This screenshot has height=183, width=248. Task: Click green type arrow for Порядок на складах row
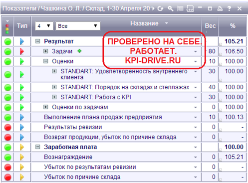coord(22,87)
